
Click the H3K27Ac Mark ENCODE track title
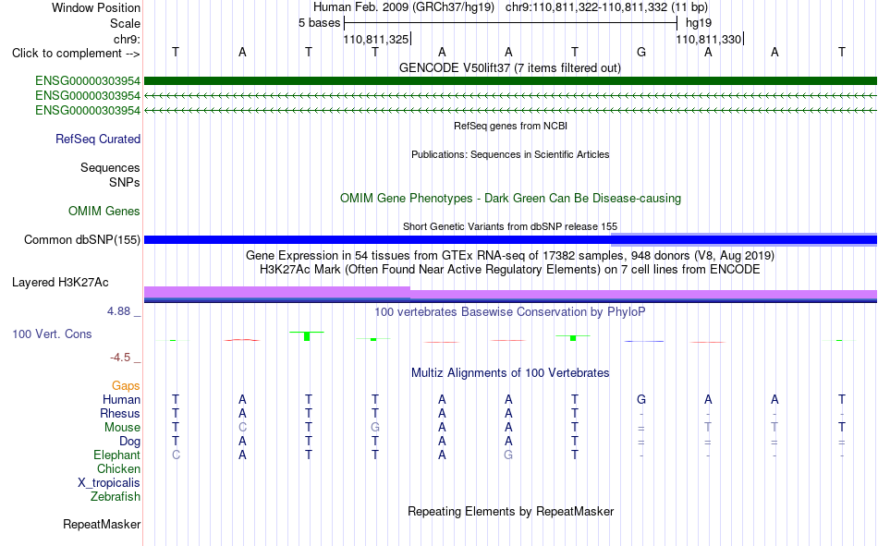pos(510,270)
